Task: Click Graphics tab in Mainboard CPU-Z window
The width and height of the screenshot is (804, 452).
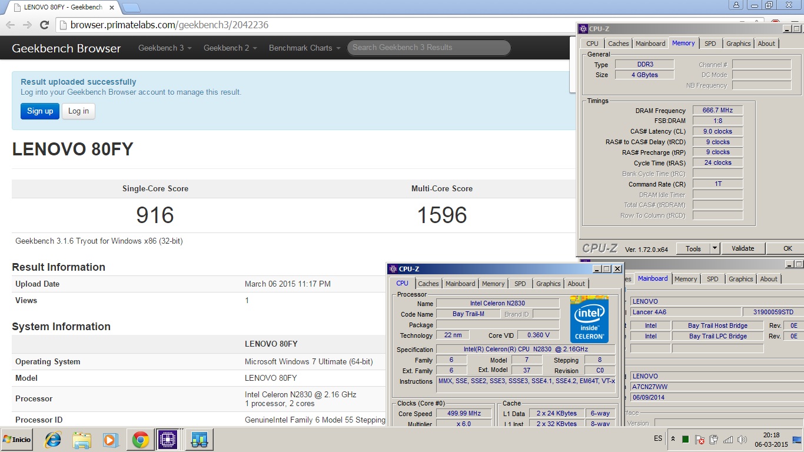Action: (x=740, y=279)
